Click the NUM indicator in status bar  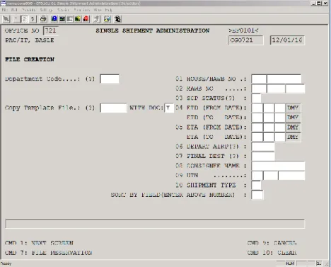[290, 263]
